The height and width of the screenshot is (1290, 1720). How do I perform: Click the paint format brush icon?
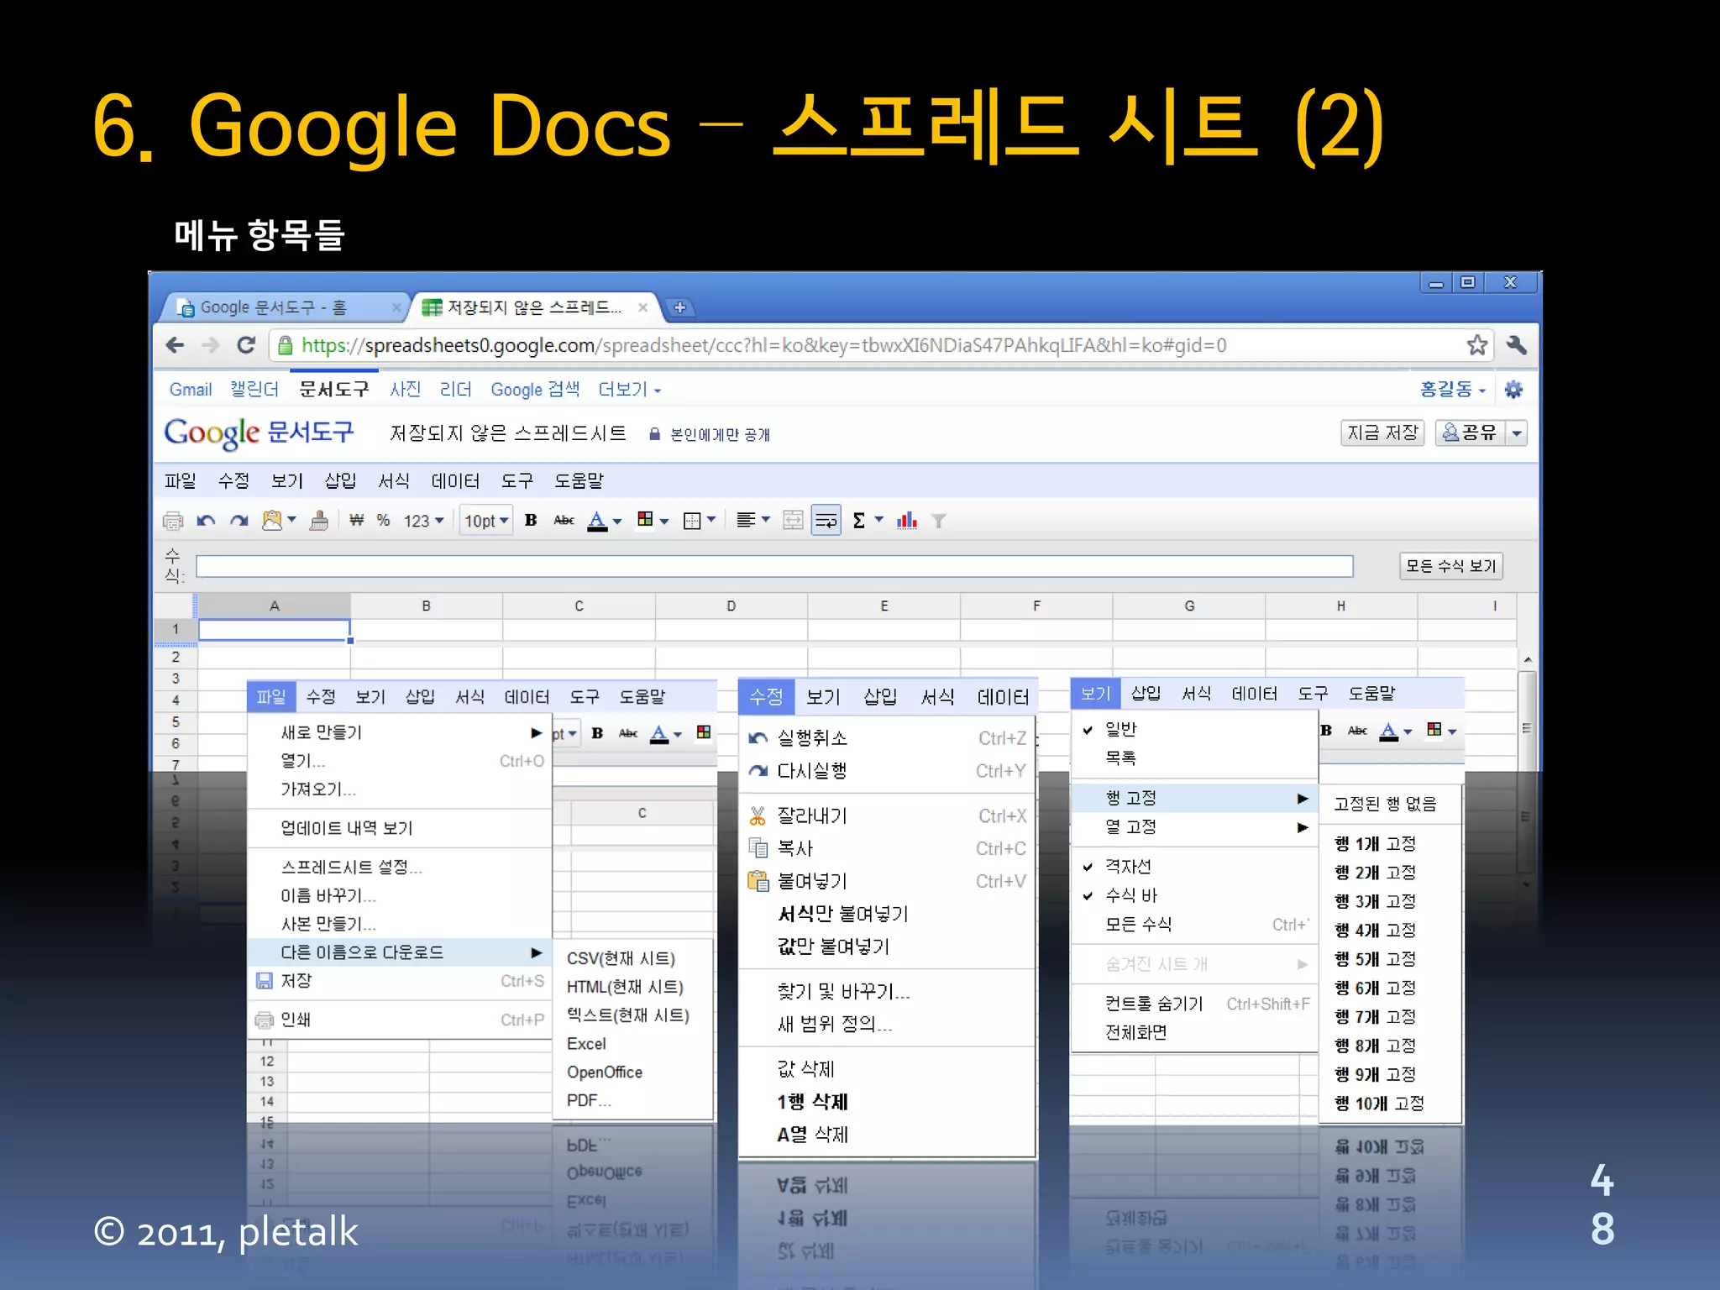tap(319, 521)
